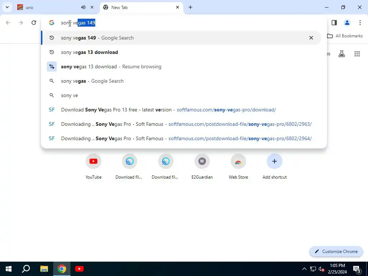Select 'sony vegas - Google Search' suggestion
This screenshot has height=276, width=368.
(181, 81)
